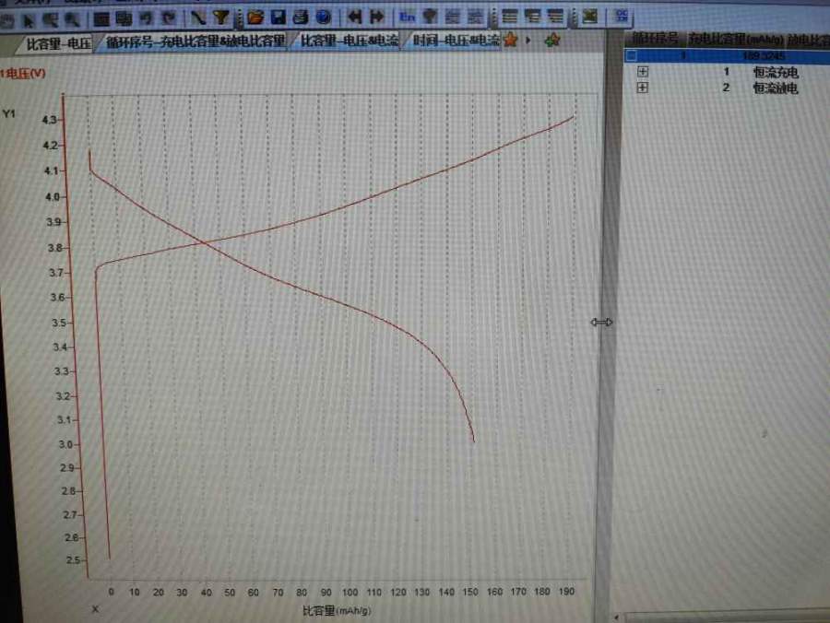Image resolution: width=830 pixels, height=623 pixels.
Task: Click the green star add icon
Action: (551, 41)
